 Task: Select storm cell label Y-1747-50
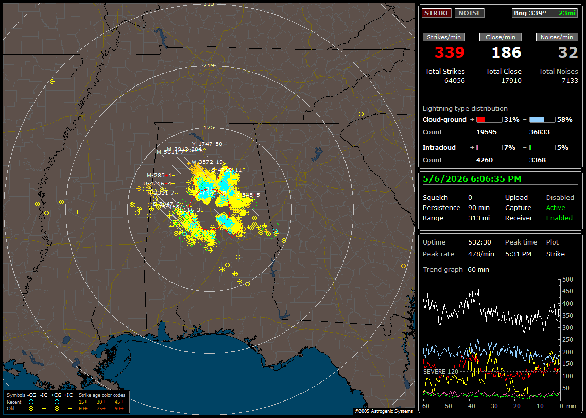(x=207, y=144)
